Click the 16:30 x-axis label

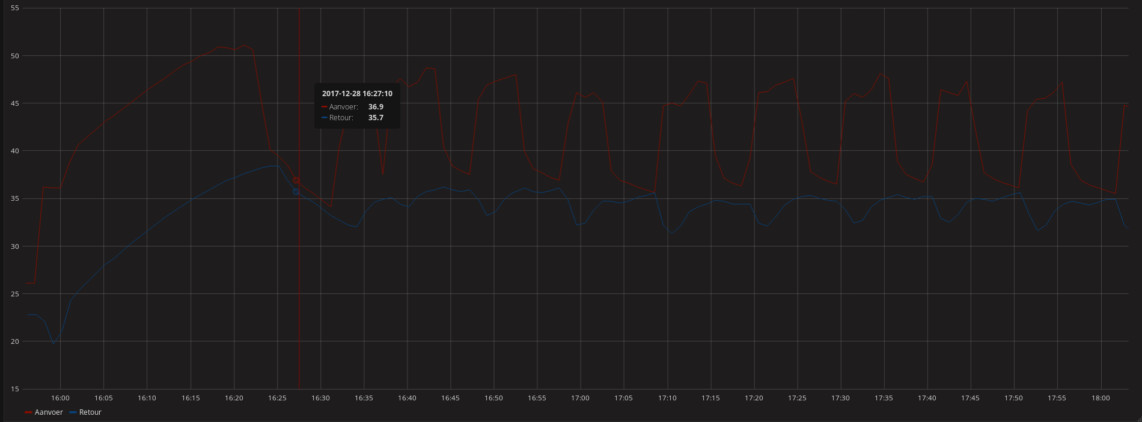320,398
